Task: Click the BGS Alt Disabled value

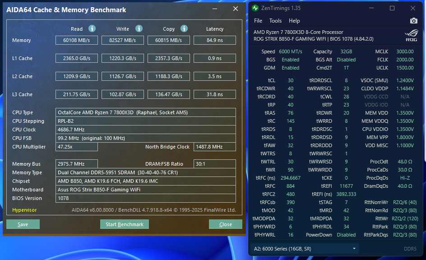Action: pyautogui.click(x=346, y=60)
